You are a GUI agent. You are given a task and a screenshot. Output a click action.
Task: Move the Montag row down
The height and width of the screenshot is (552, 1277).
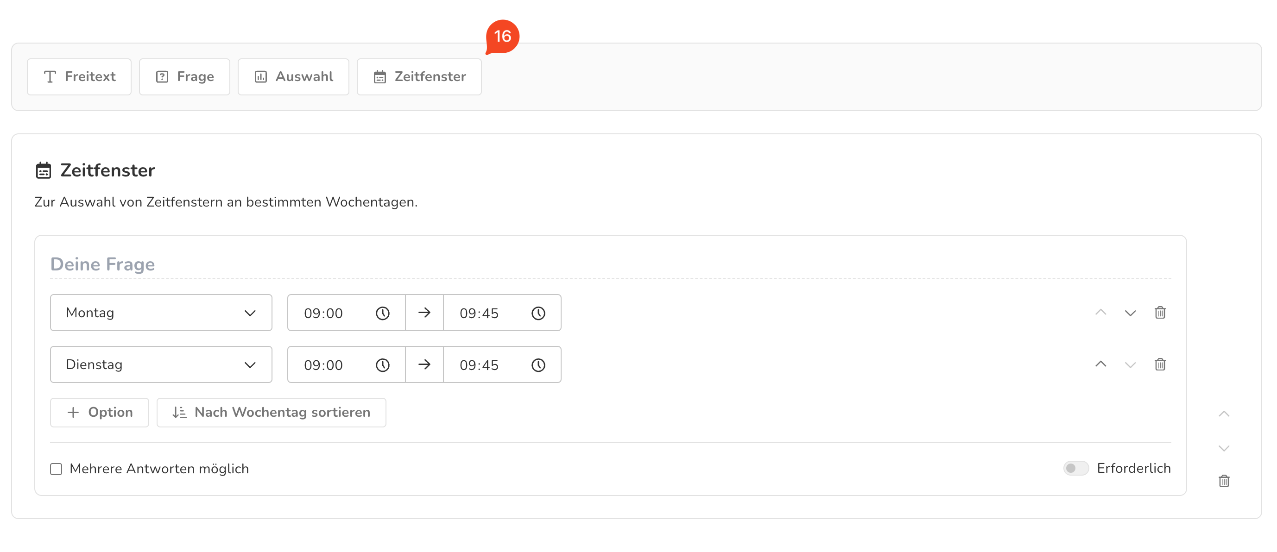coord(1130,313)
